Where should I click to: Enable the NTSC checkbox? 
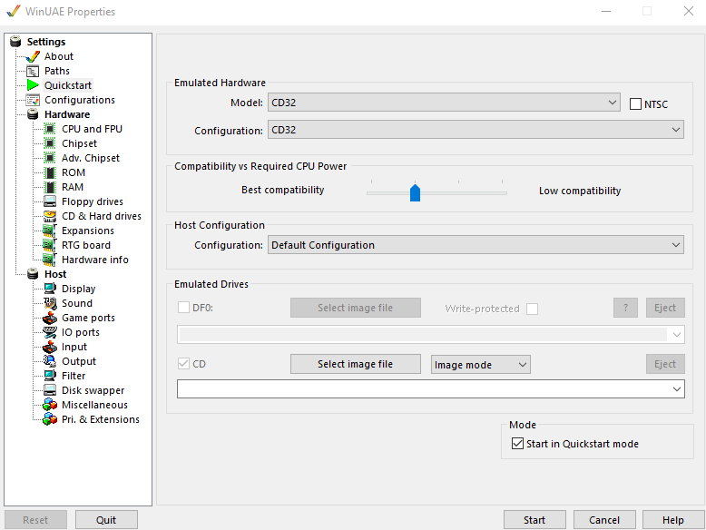pyautogui.click(x=635, y=104)
